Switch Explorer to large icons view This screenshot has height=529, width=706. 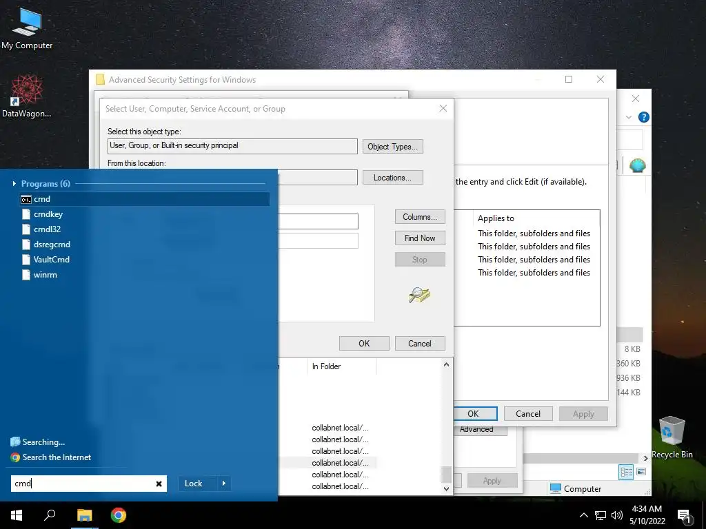click(641, 472)
